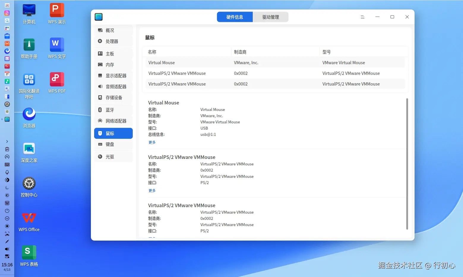463x277 pixels.
Task: Click the device manager logo in title bar
Action: [x=99, y=17]
